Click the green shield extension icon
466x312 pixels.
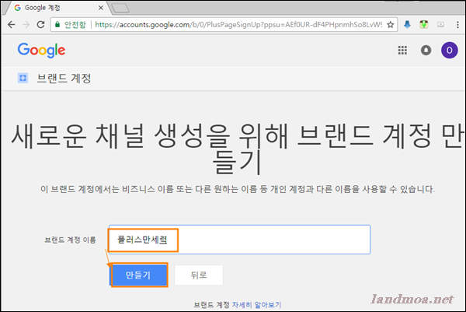pyautogui.click(x=424, y=24)
